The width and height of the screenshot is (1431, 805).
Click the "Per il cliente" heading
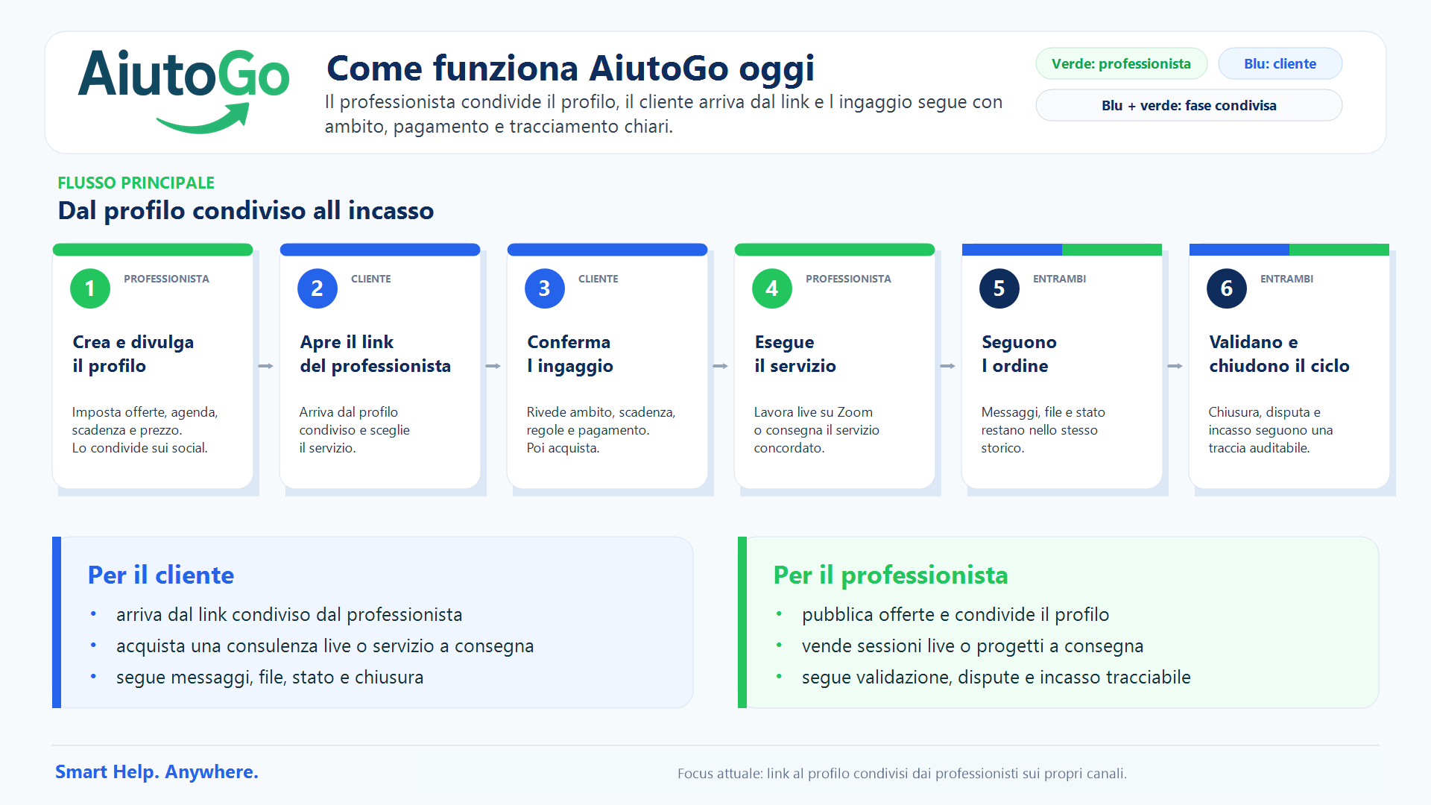click(x=161, y=575)
